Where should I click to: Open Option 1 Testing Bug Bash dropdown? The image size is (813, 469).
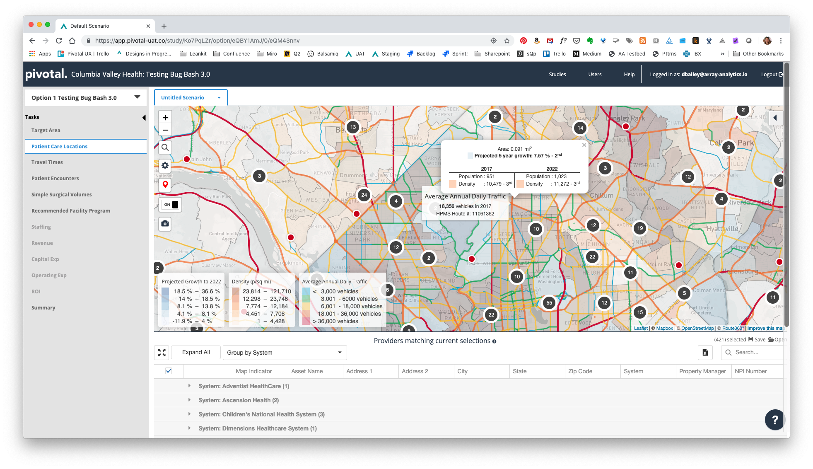(x=86, y=98)
